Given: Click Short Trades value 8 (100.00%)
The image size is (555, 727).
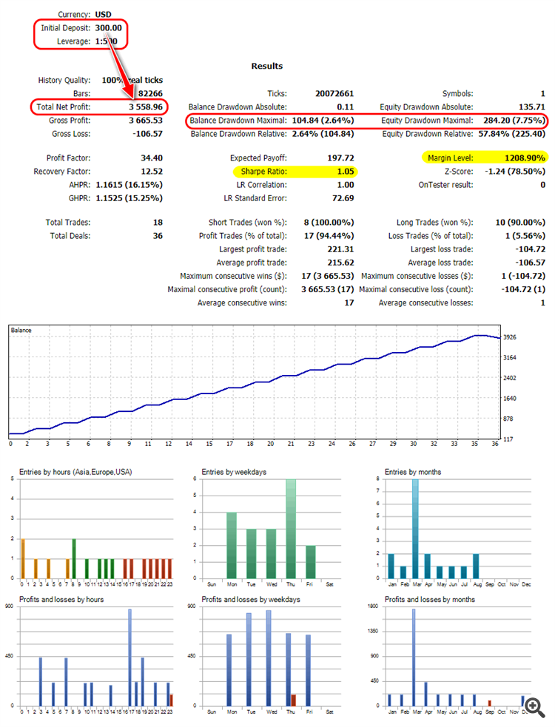Looking at the screenshot, I should 329,223.
